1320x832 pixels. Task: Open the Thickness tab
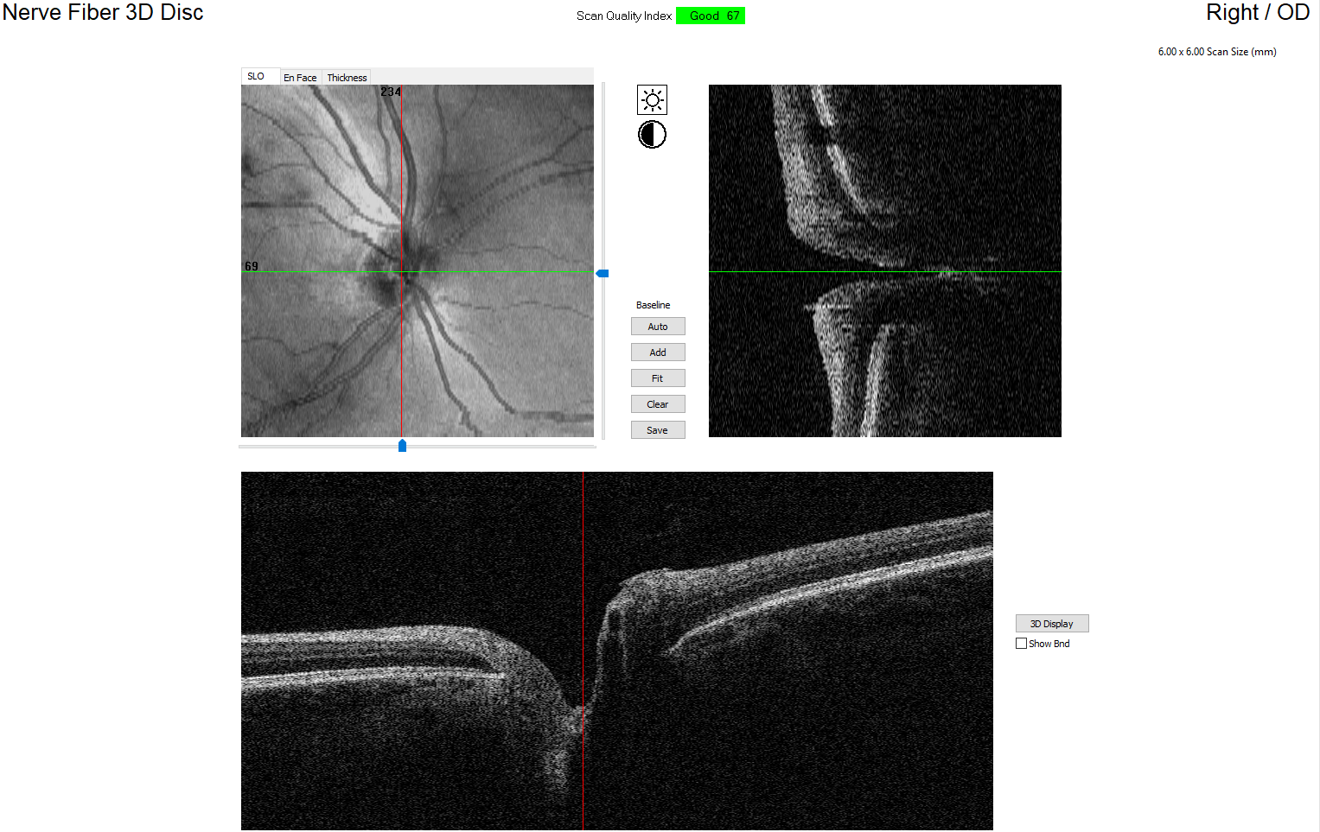click(x=347, y=78)
